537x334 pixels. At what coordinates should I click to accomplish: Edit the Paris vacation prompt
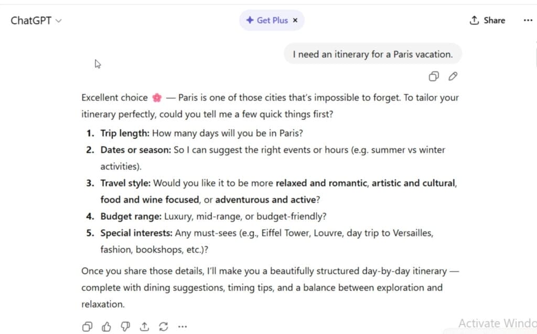tap(453, 76)
